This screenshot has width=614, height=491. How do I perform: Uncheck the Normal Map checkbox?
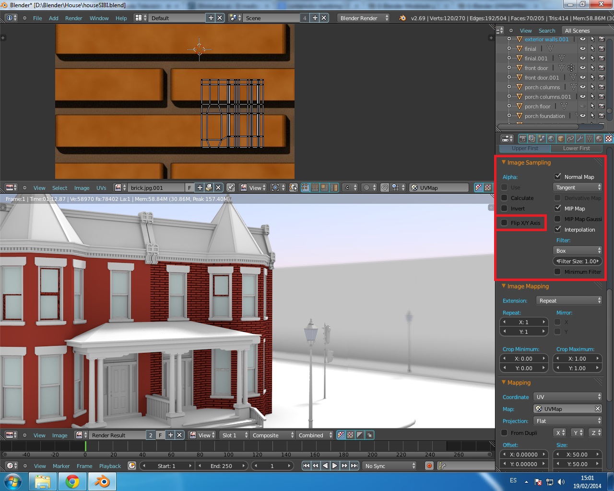click(558, 176)
